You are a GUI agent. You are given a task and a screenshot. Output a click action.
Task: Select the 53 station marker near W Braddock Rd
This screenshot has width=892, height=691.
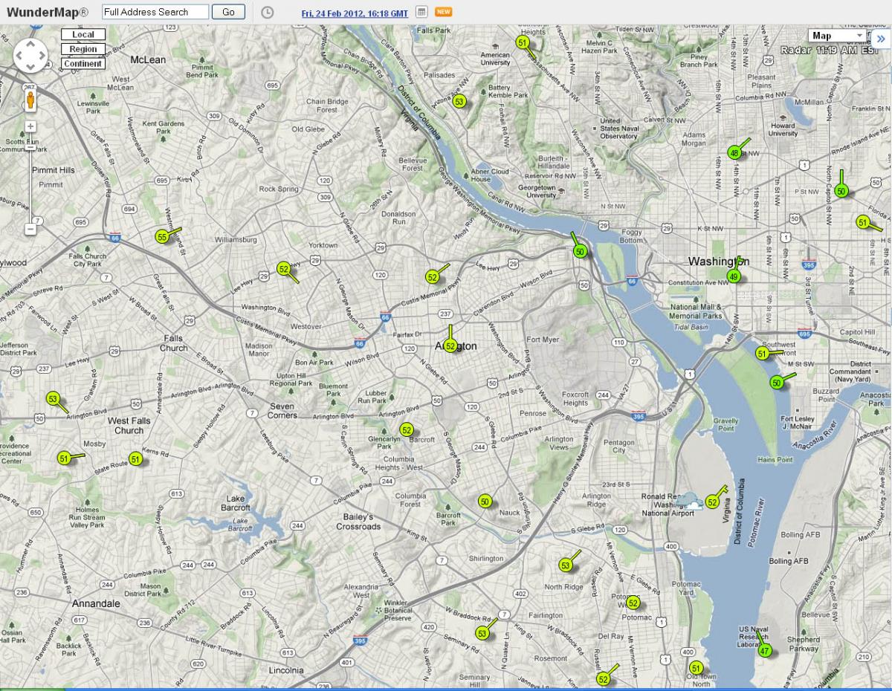[482, 633]
